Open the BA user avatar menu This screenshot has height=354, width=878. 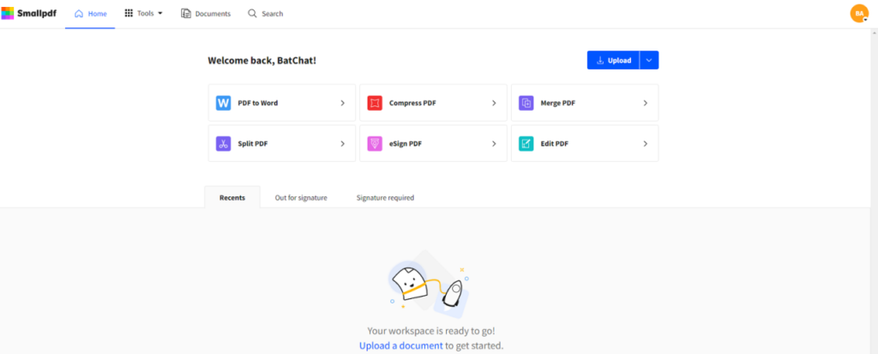(x=859, y=14)
